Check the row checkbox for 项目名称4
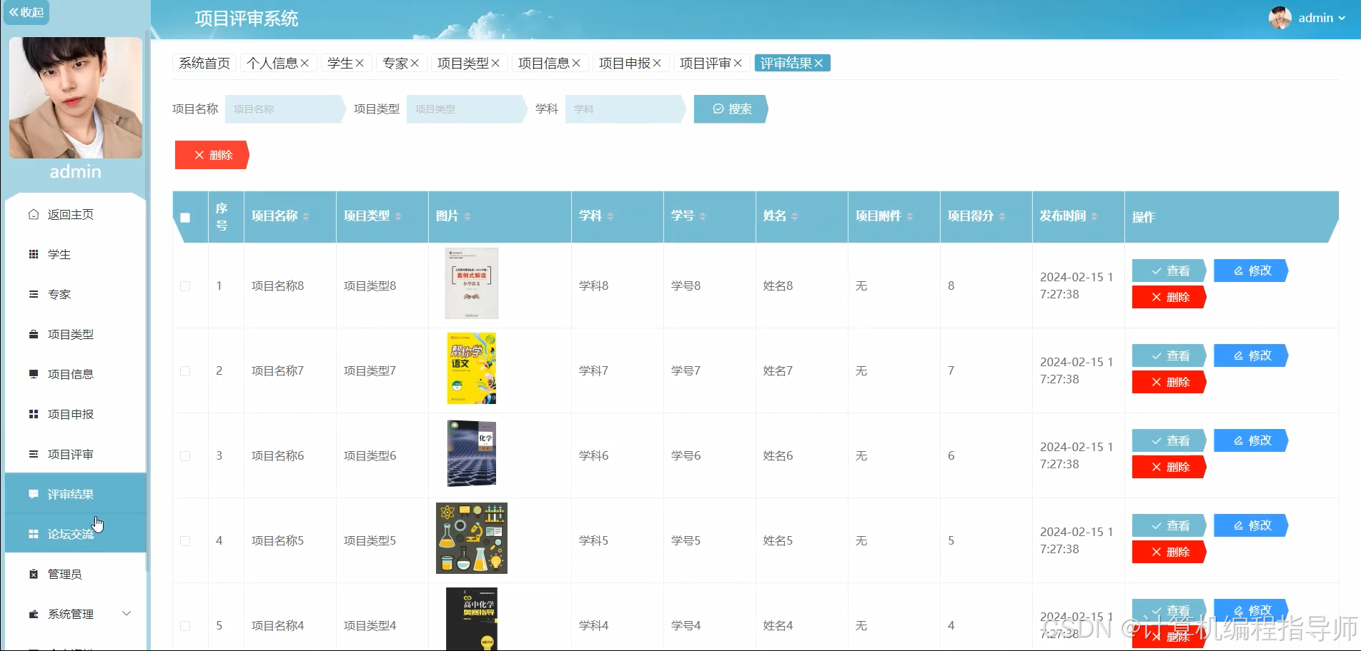The width and height of the screenshot is (1361, 651). (185, 626)
